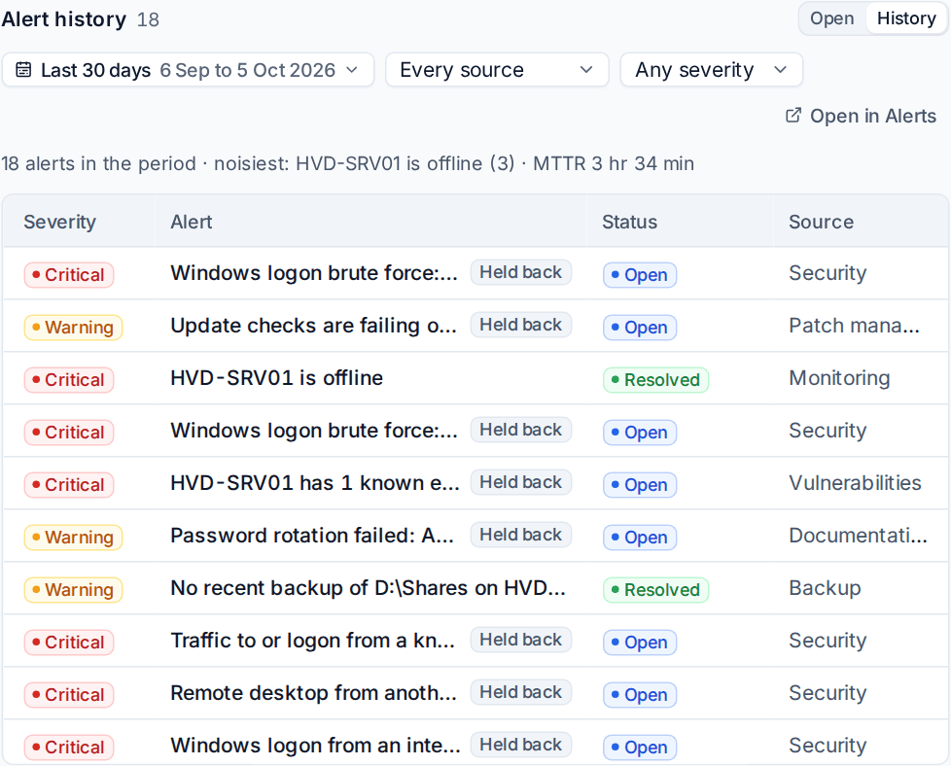Click Held back badge on Traffic to or logon row

(520, 640)
